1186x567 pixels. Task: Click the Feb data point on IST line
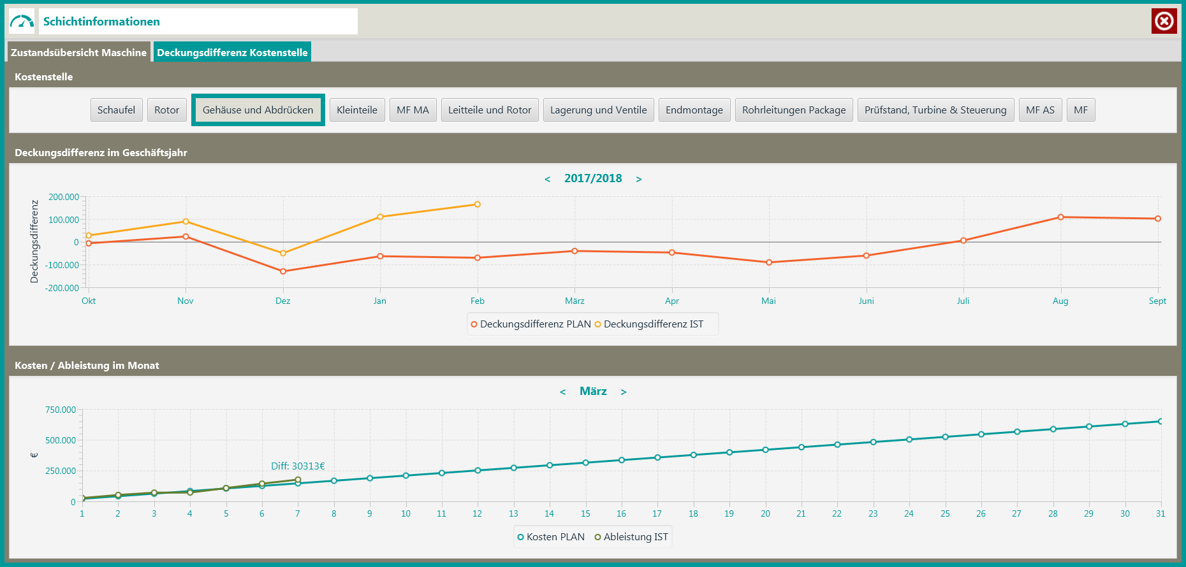point(477,205)
